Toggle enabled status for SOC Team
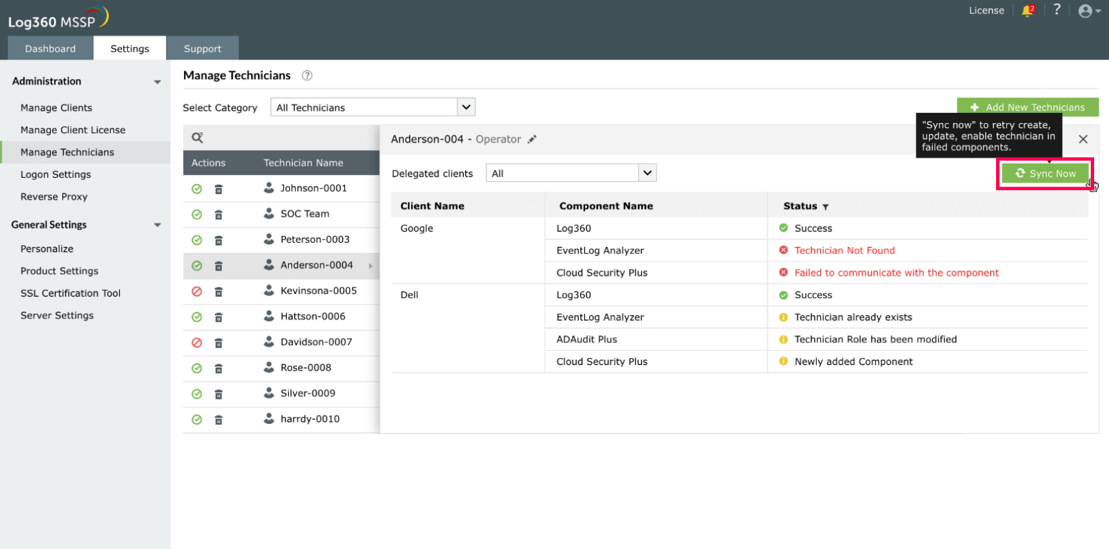The width and height of the screenshot is (1109, 549). point(197,215)
